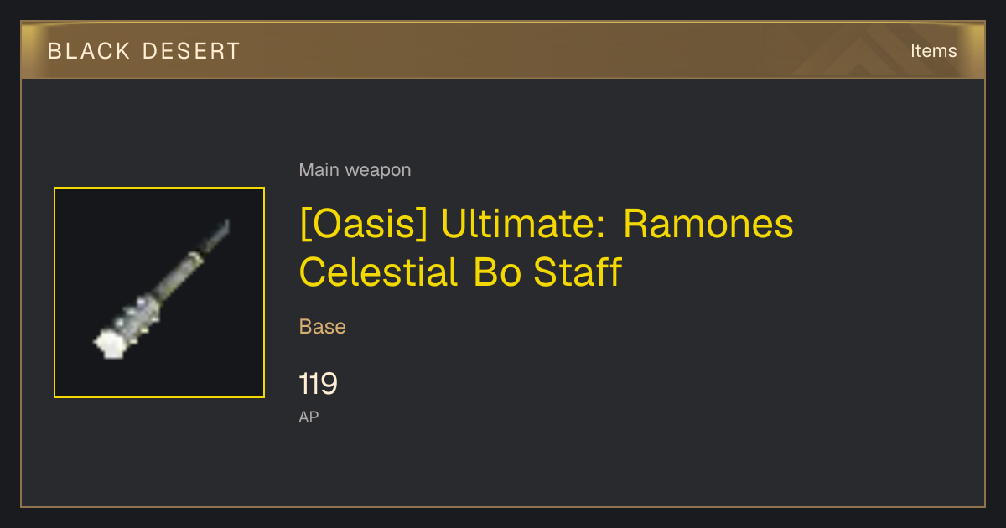Click the word Ramones in the title
The width and height of the screenshot is (1006, 528).
[x=708, y=225]
